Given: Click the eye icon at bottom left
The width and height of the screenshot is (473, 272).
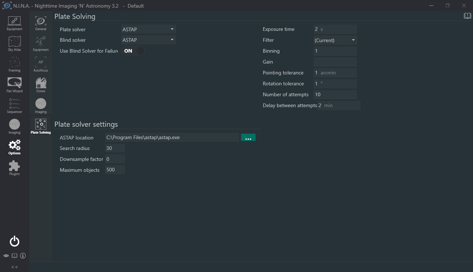Looking at the screenshot, I should pos(6,256).
